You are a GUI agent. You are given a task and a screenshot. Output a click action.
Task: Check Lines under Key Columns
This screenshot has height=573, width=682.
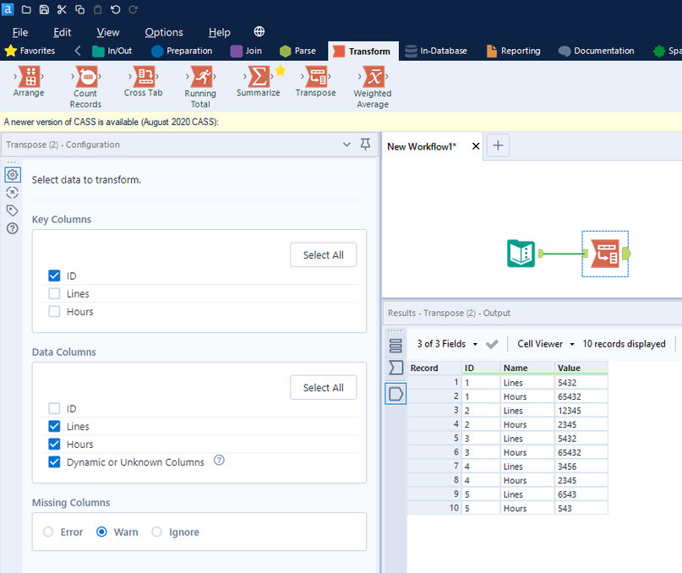(x=54, y=293)
